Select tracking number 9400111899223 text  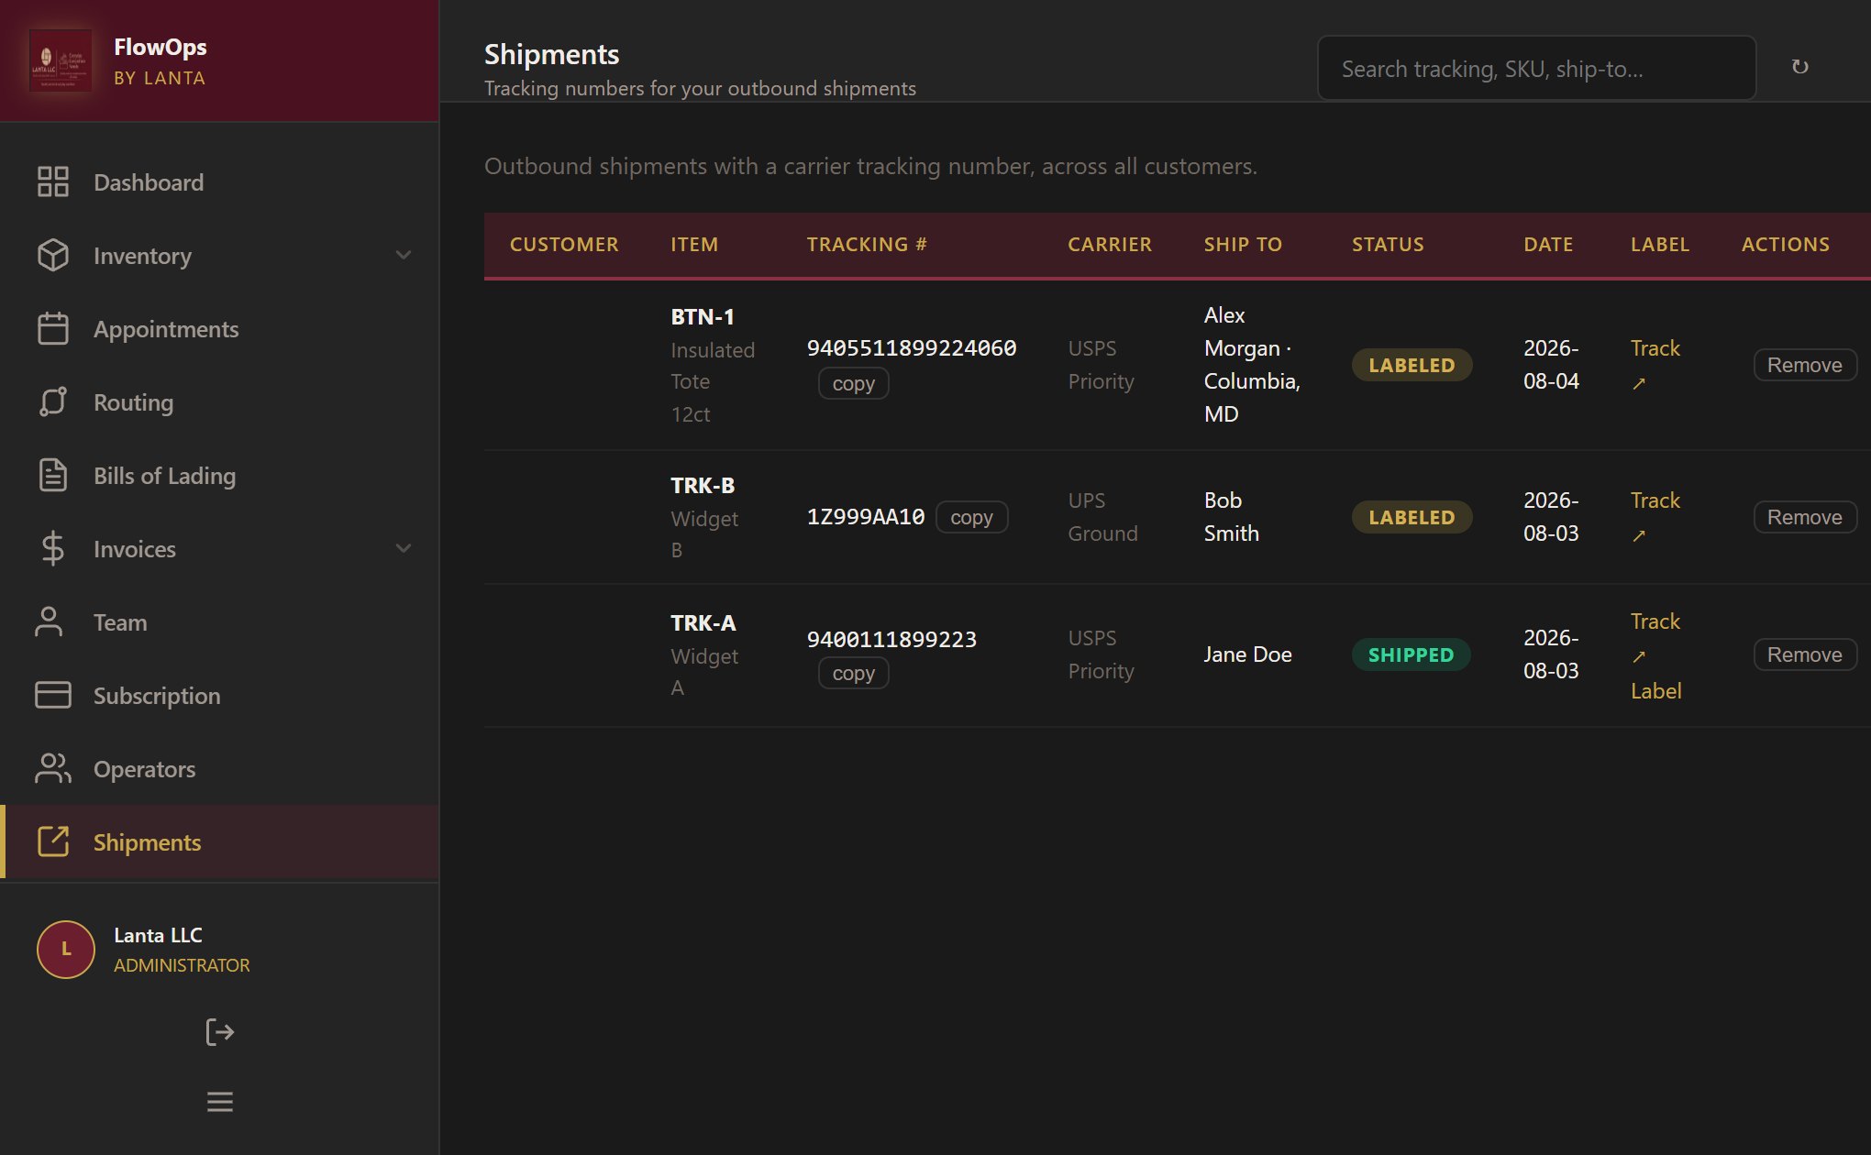(891, 640)
